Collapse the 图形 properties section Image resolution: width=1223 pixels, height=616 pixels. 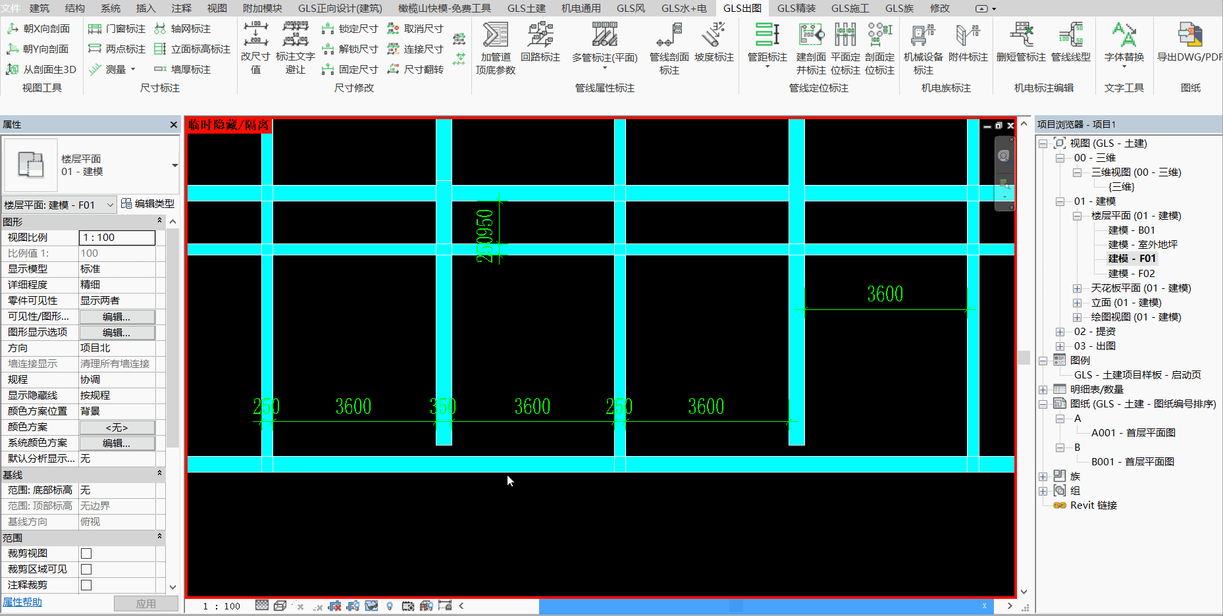click(159, 220)
